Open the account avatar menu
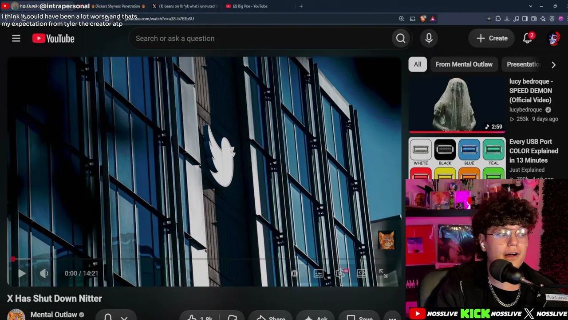The height and width of the screenshot is (320, 568). (553, 39)
